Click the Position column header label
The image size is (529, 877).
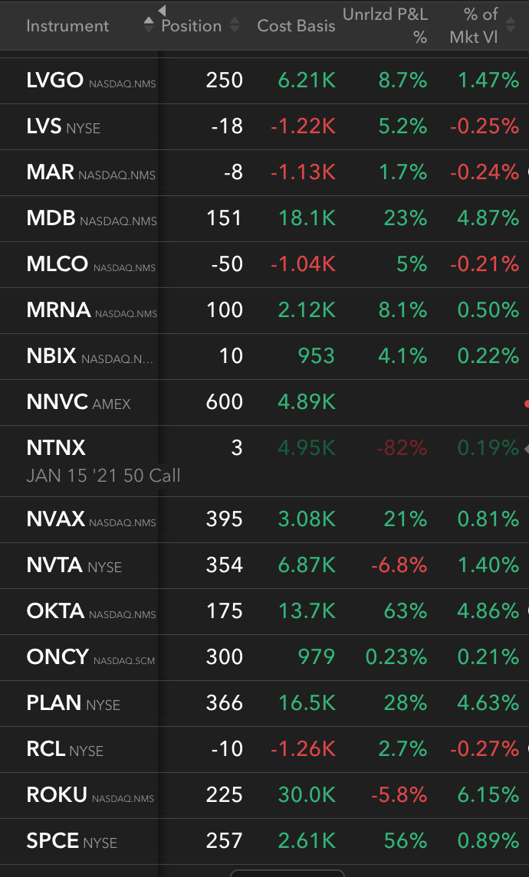tap(192, 25)
